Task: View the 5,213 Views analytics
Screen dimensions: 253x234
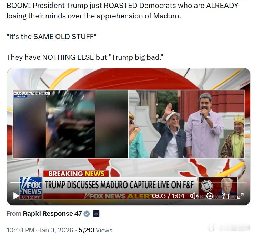Action: [x=95, y=230]
